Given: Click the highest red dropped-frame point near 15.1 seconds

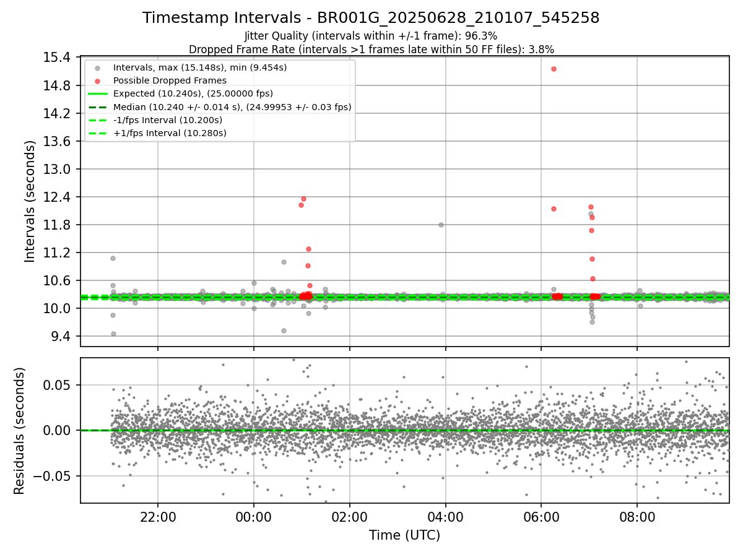Looking at the screenshot, I should click(x=554, y=69).
